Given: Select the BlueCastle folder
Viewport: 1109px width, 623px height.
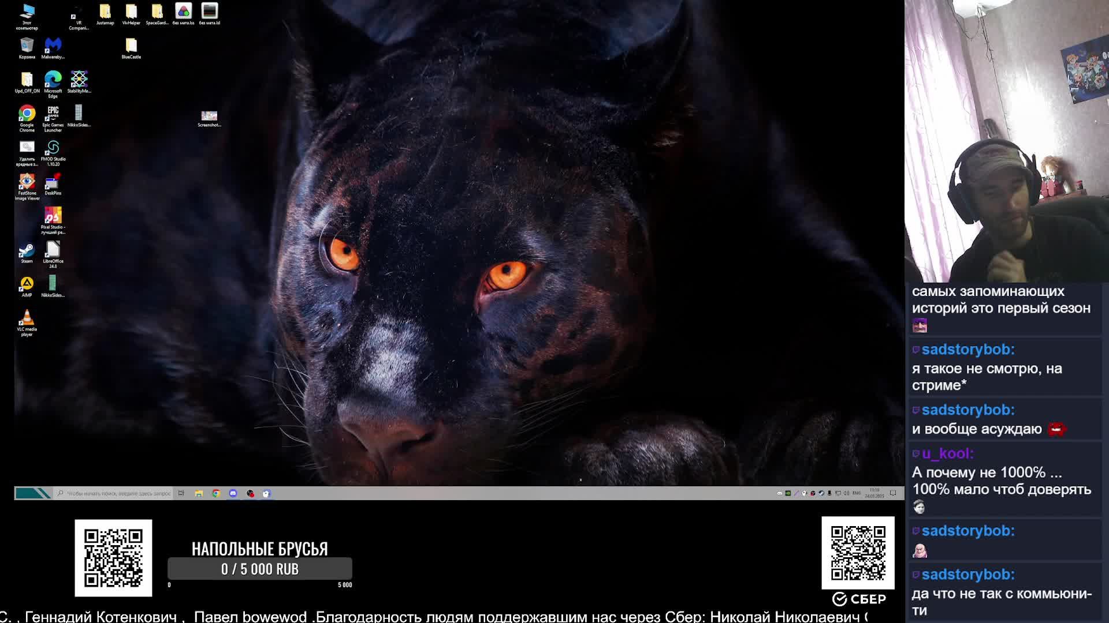Looking at the screenshot, I should 131,46.
